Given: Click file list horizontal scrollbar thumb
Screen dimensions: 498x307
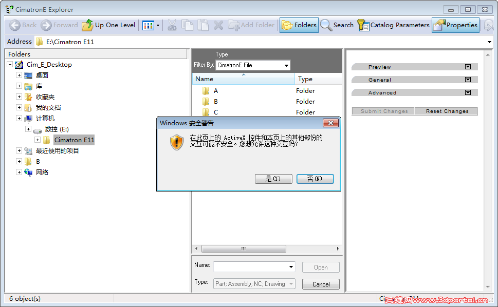Looking at the screenshot, I should tap(244, 248).
